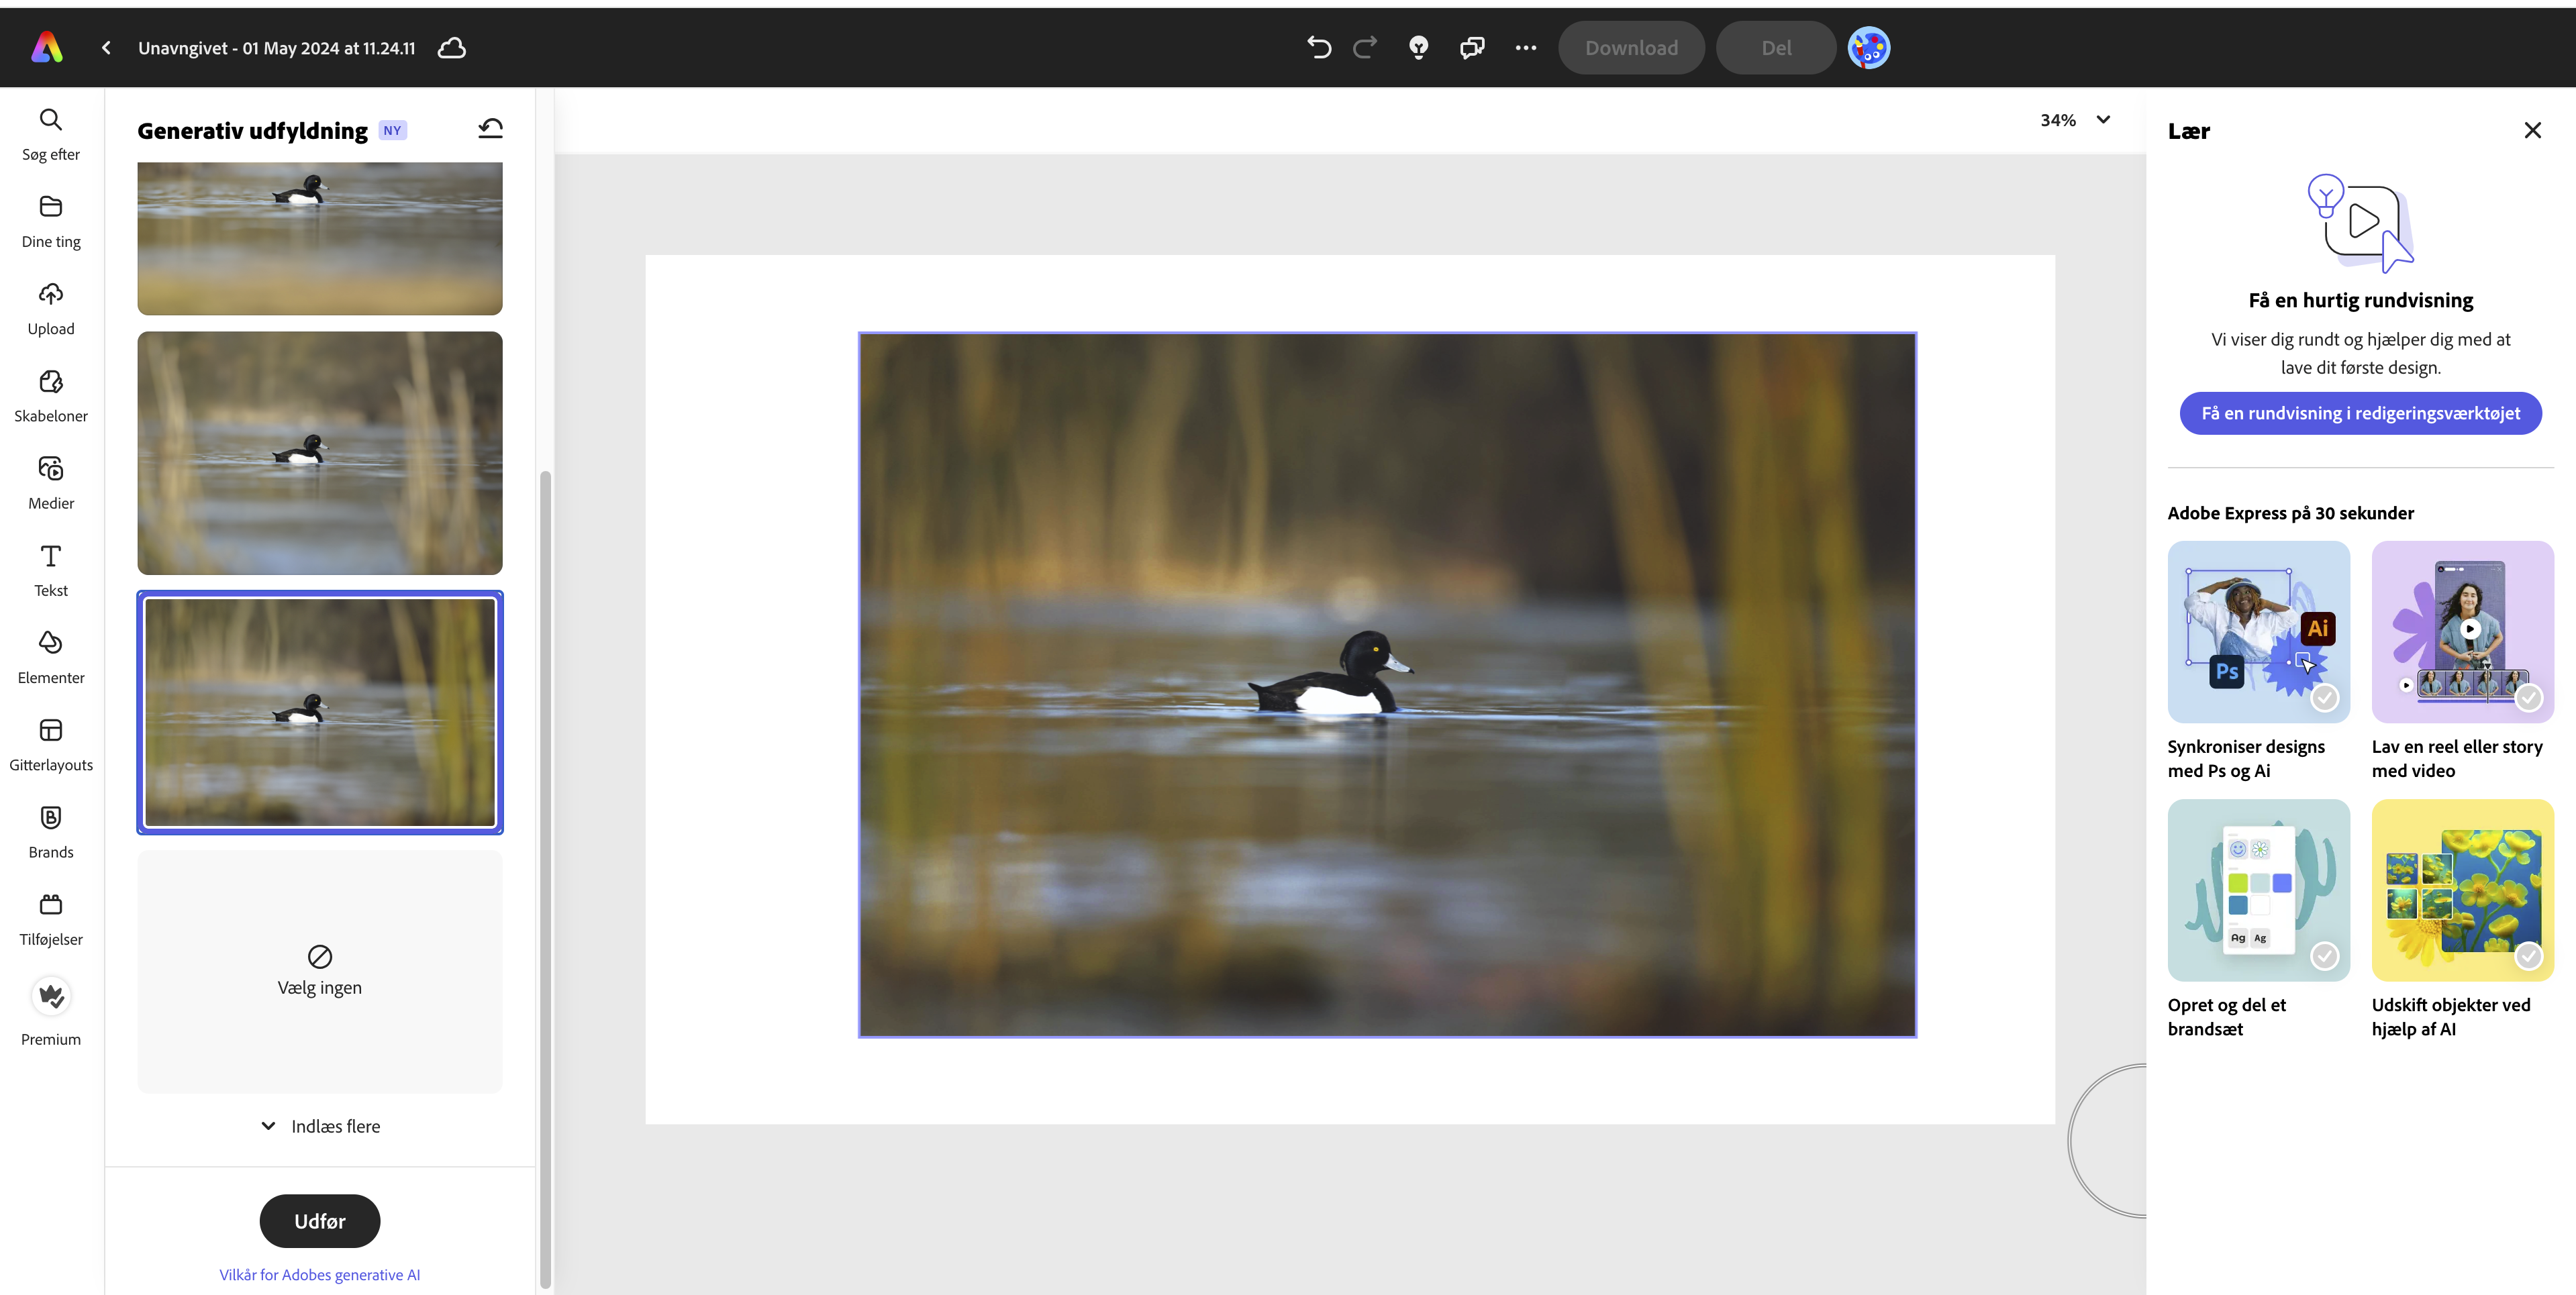Viewport: 2576px width, 1295px height.
Task: Click the lightbulb learn icon
Action: [1418, 47]
